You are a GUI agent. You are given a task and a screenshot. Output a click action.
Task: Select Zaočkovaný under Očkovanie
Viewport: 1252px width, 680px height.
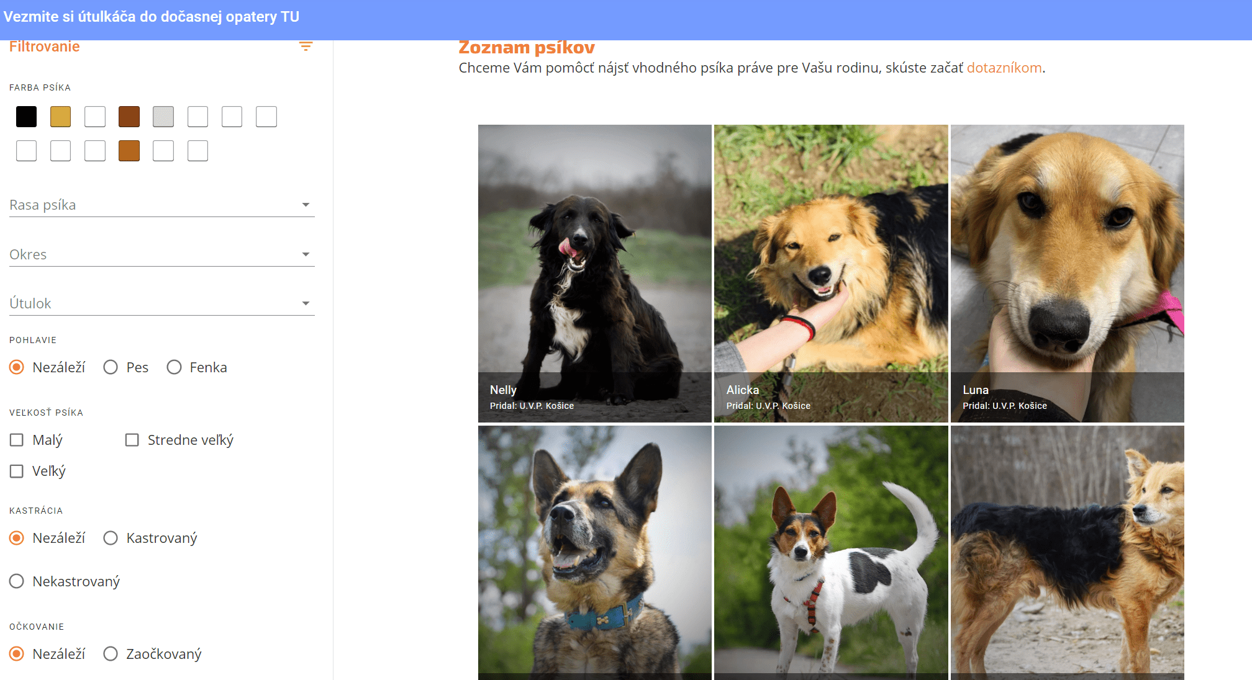click(x=111, y=654)
